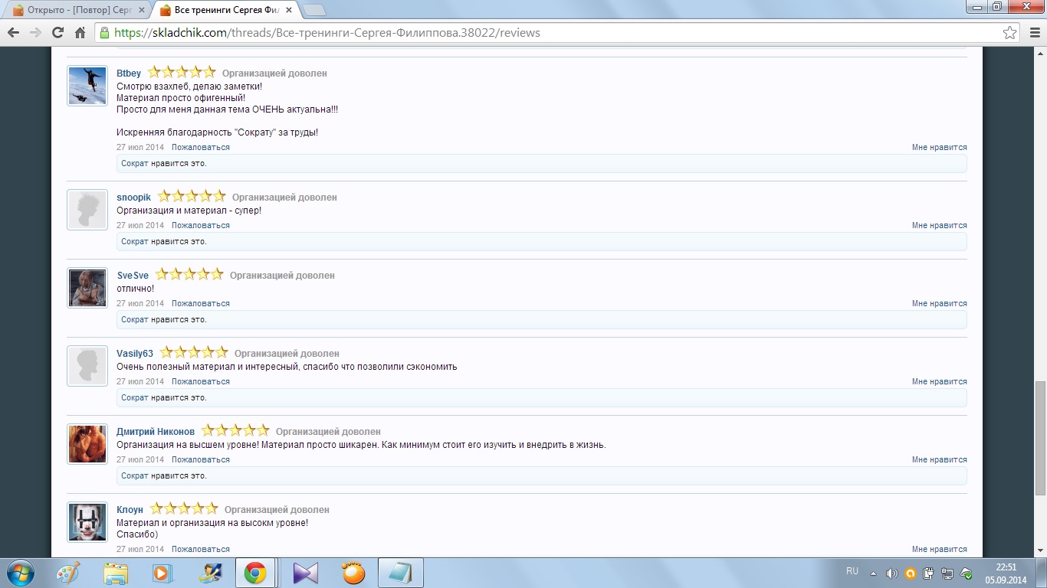Open the SveSve username link

(133, 276)
